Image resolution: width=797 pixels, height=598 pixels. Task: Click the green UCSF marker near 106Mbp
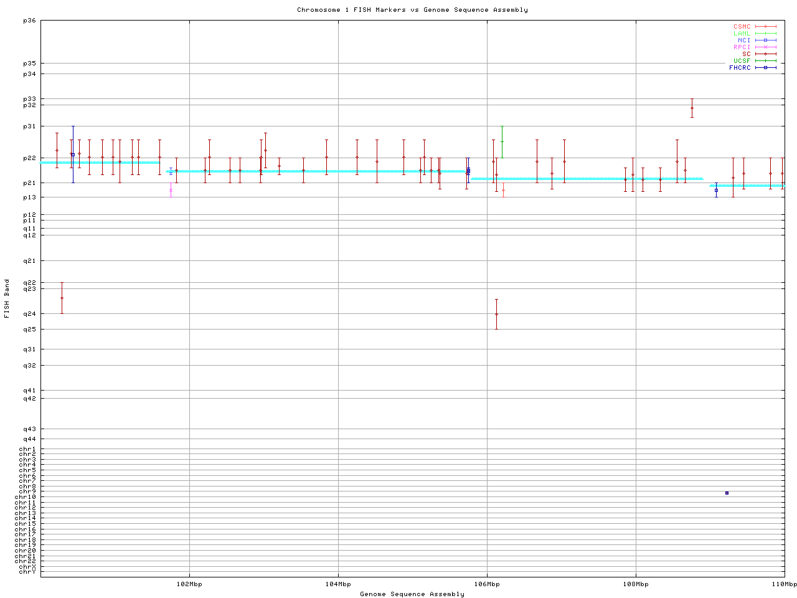click(502, 141)
